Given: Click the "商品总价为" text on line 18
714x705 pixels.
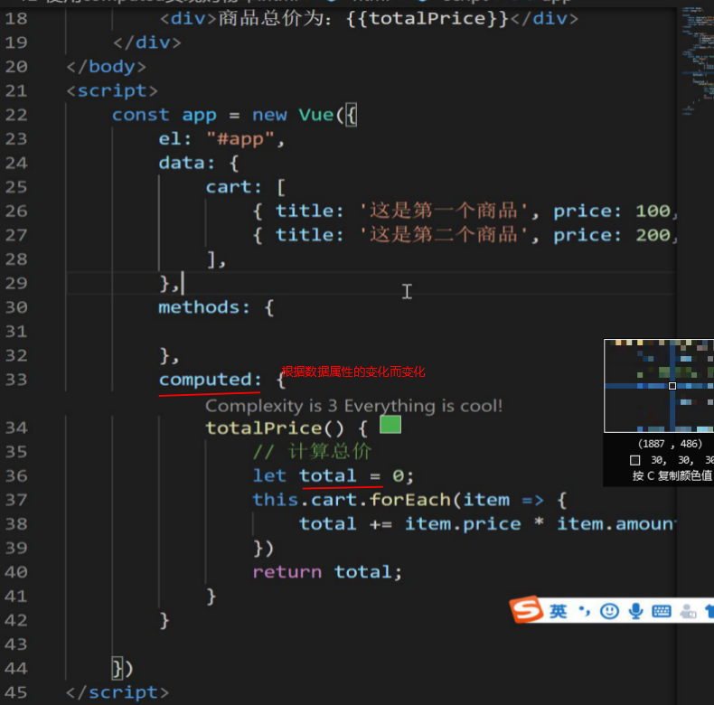Looking at the screenshot, I should point(271,19).
